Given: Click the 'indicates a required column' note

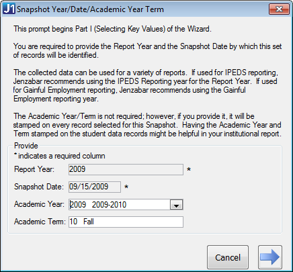Looking at the screenshot, I should (x=60, y=156).
